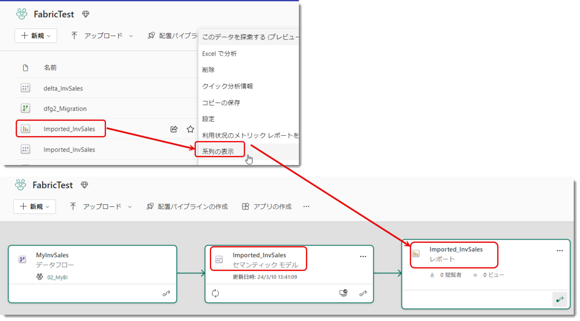Screen dimensions: 580x321
Task: Click the FabricTest workspace icon in list view
Action: (22, 14)
